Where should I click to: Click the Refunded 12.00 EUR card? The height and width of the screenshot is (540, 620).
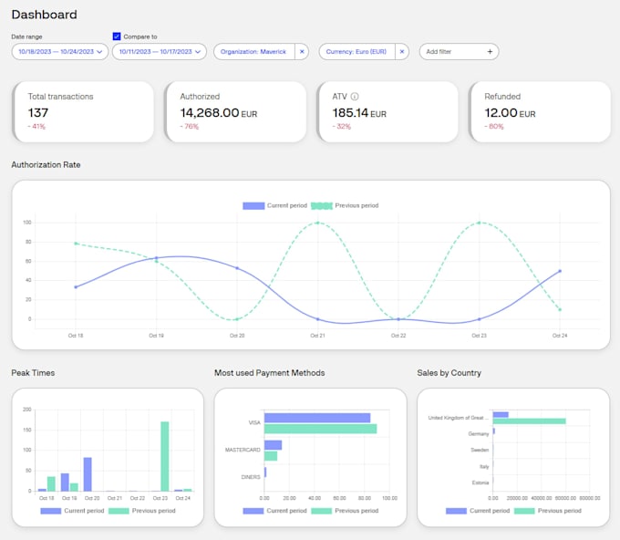tap(540, 112)
